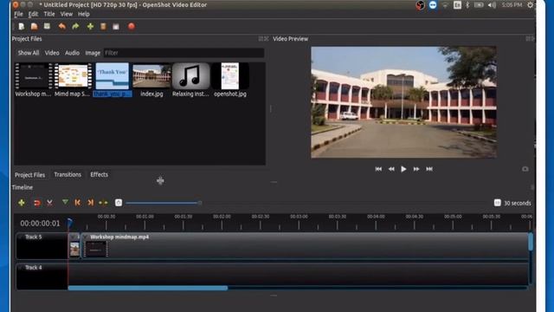Image resolution: width=554 pixels, height=312 pixels.
Task: Toggle snapping with the magnet icon
Action: [x=36, y=203]
